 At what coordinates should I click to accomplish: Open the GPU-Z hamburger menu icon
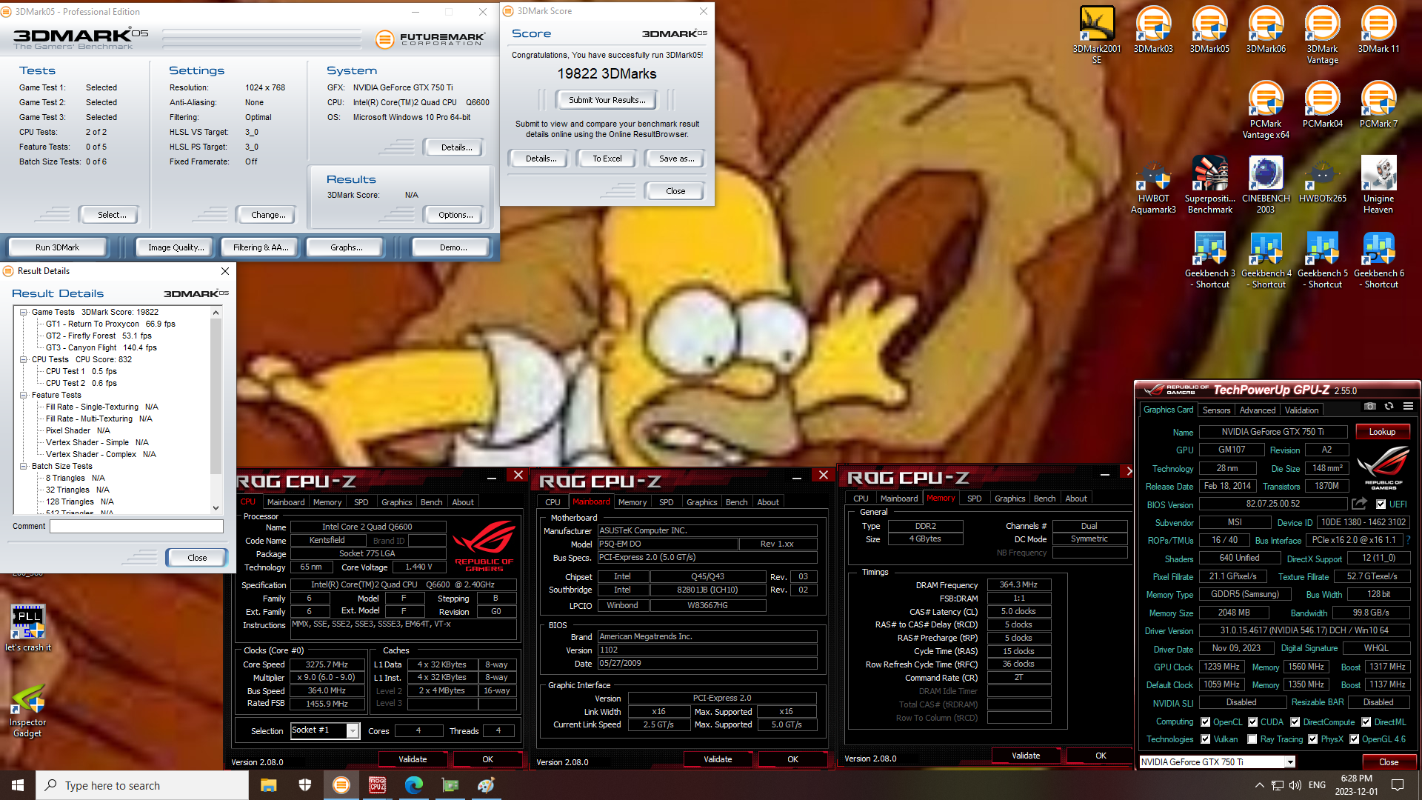tap(1408, 407)
